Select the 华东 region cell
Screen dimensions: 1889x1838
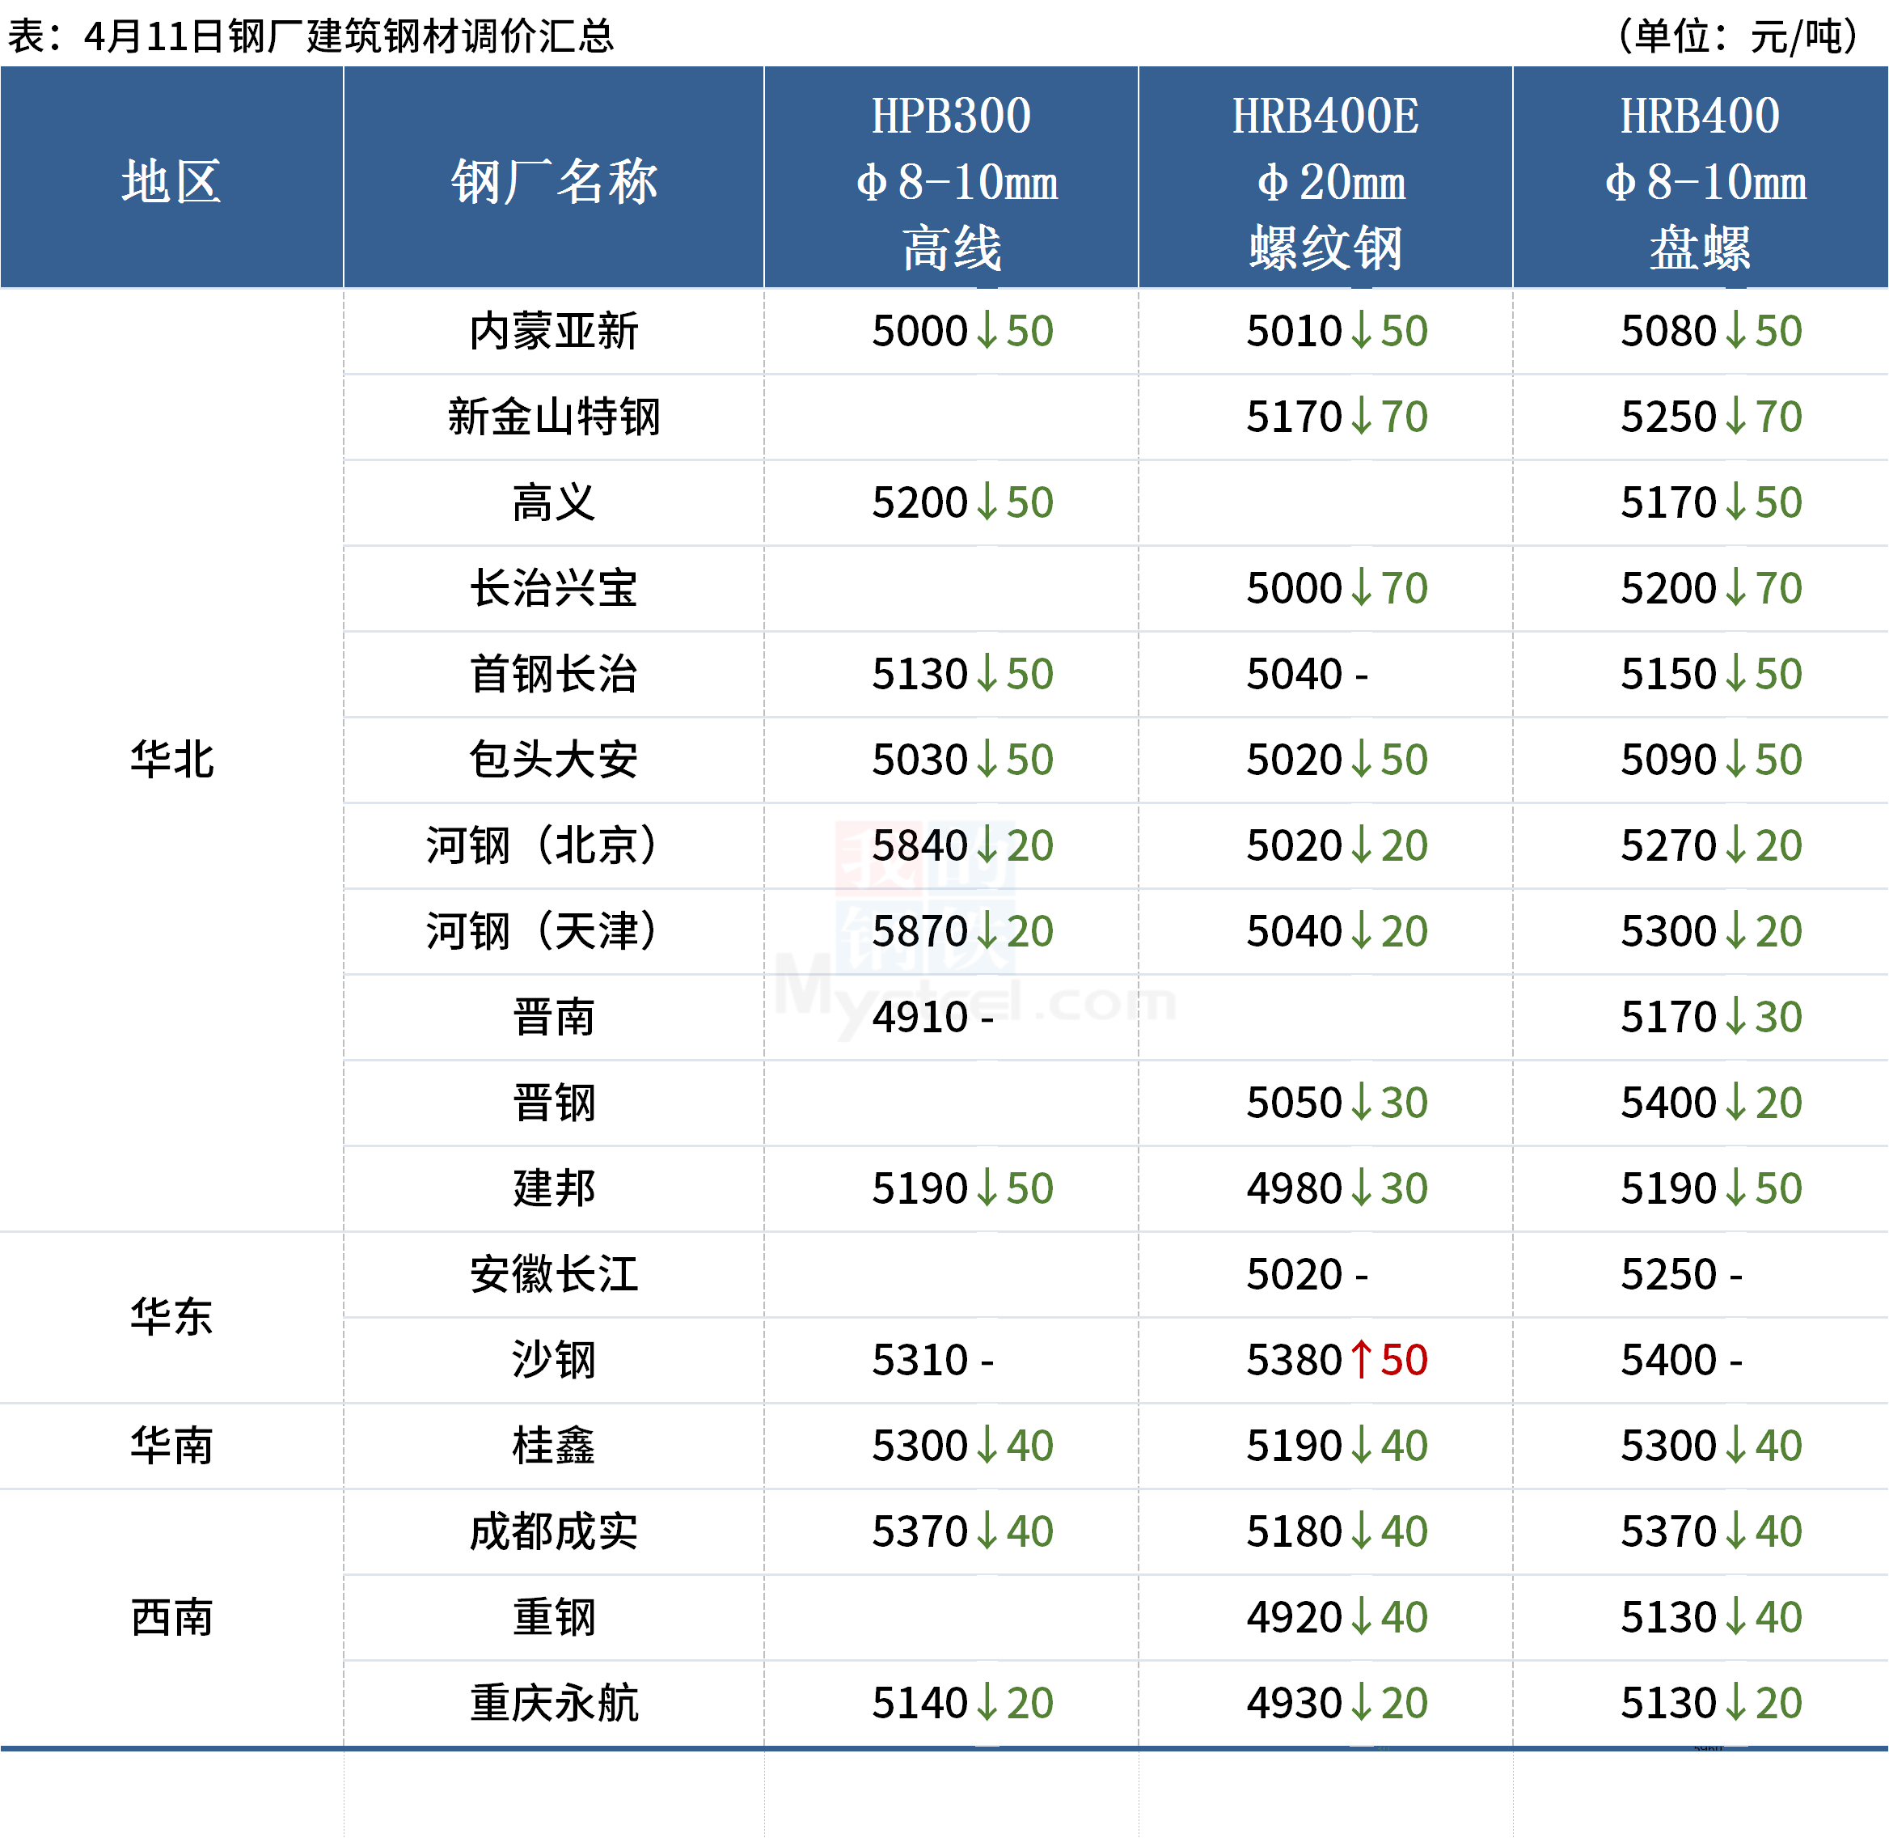[171, 1317]
